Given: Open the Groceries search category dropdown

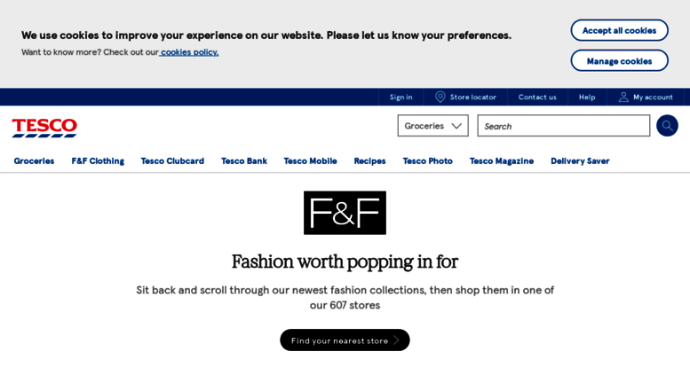Looking at the screenshot, I should point(433,126).
